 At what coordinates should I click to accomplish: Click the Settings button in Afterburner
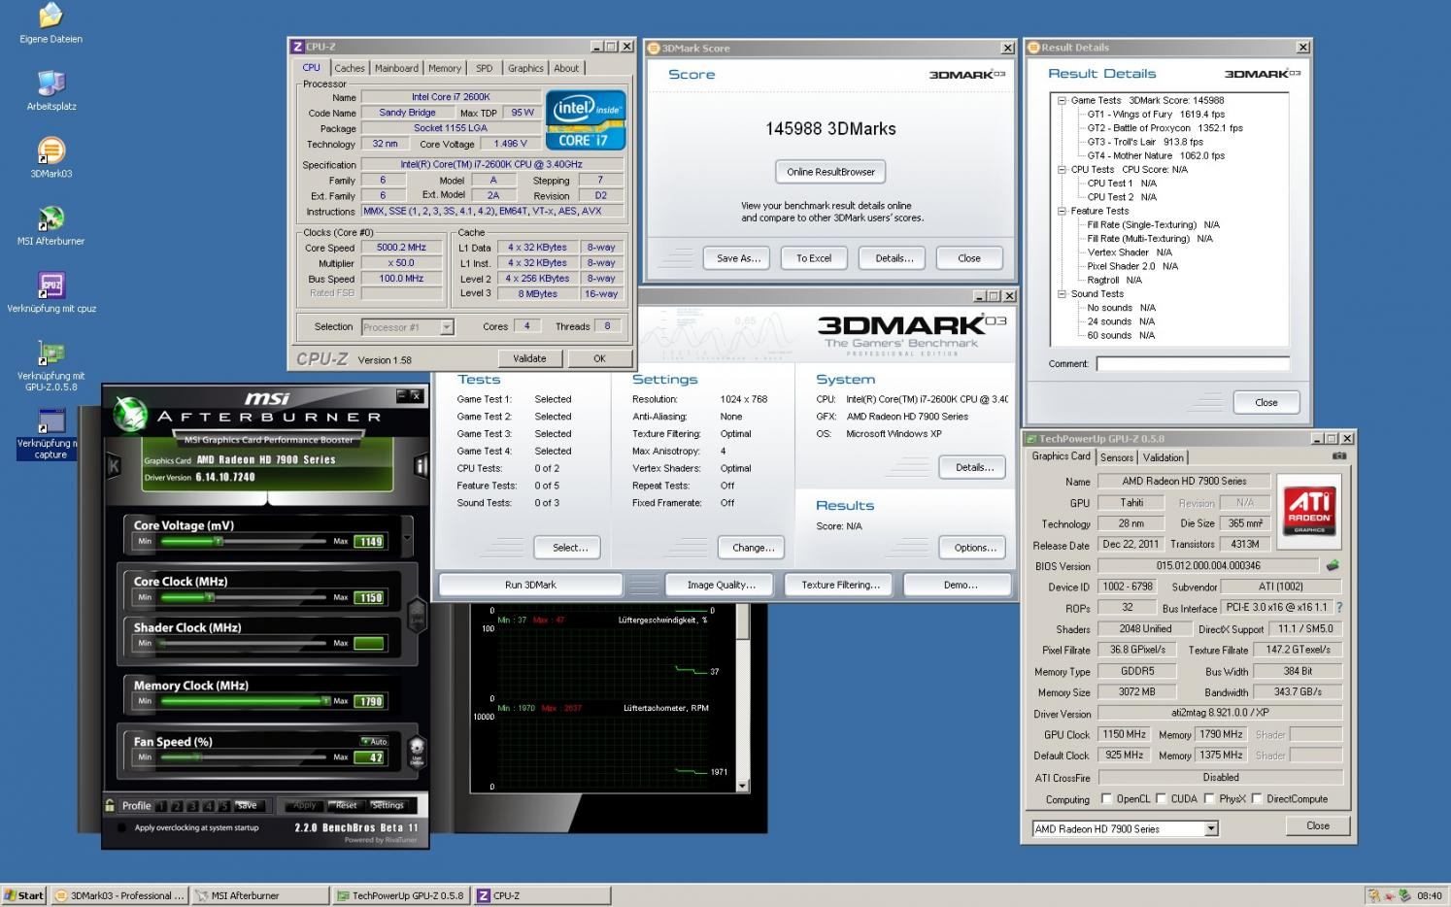pyautogui.click(x=387, y=805)
